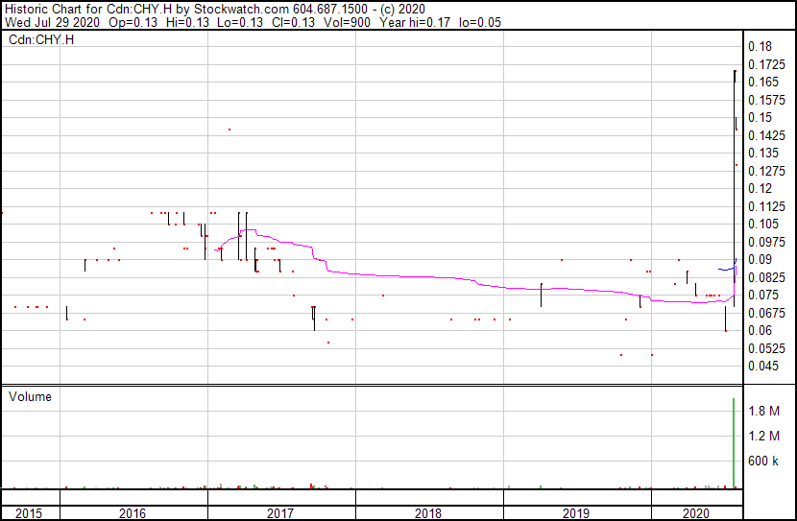797x521 pixels.
Task: Select the date 'Wed Jul 29 2020'
Action: pos(53,22)
